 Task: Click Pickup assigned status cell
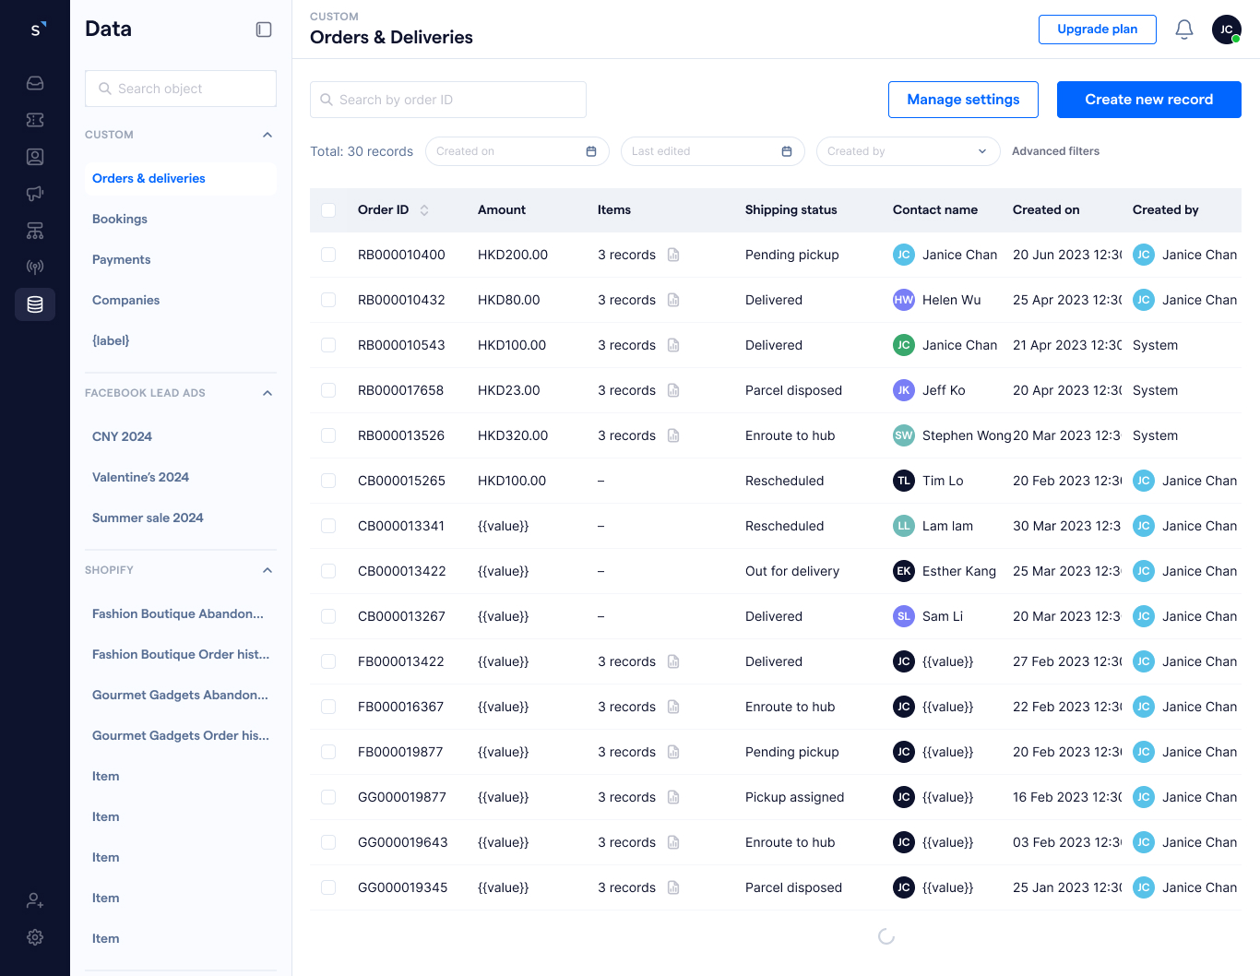(795, 797)
